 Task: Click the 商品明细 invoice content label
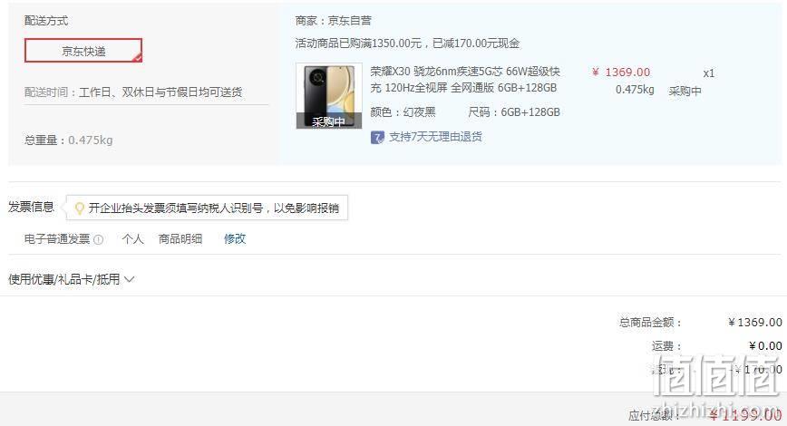[x=180, y=239]
